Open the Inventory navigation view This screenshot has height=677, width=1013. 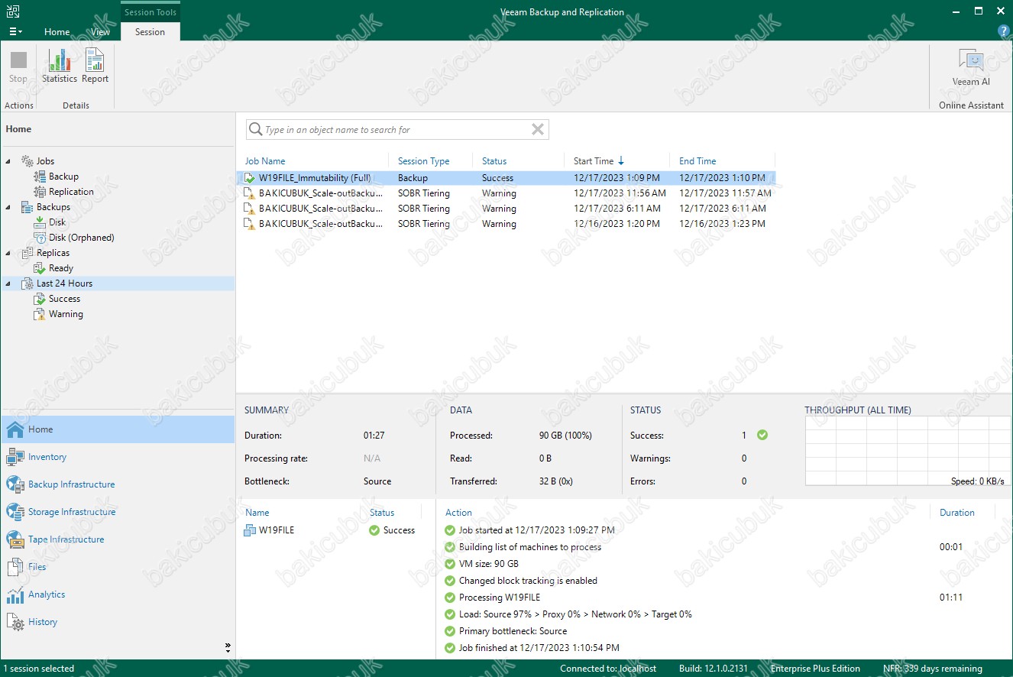click(x=118, y=457)
